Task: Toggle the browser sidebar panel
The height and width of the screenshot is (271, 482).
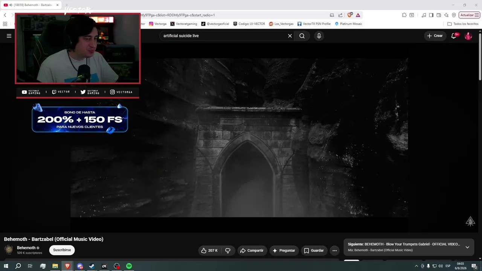Action: [x=431, y=15]
